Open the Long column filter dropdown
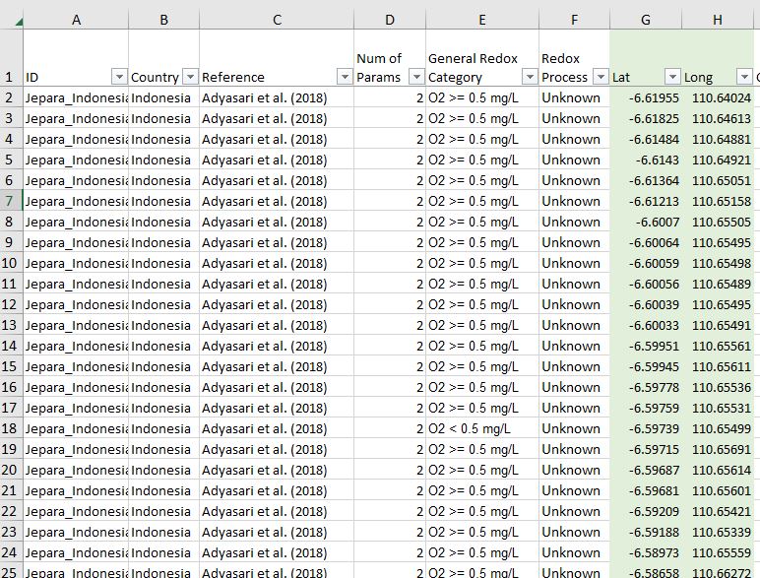Screen dimensions: 760x578 click(x=744, y=77)
